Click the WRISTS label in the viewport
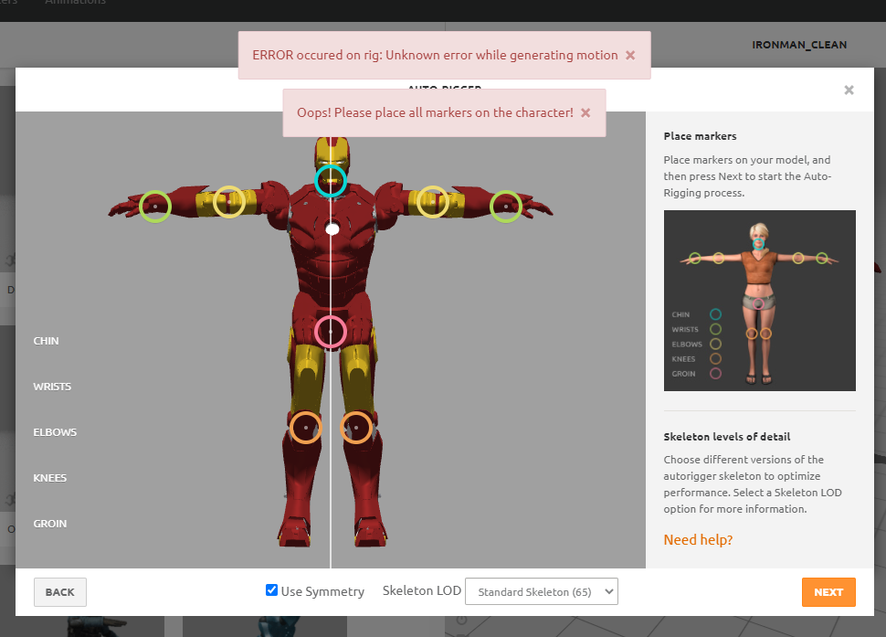The width and height of the screenshot is (886, 637). tap(52, 387)
